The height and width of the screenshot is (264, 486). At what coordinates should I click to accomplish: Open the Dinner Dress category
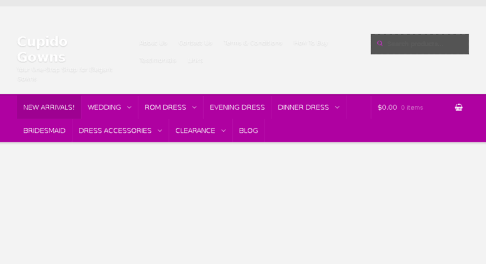pos(303,107)
